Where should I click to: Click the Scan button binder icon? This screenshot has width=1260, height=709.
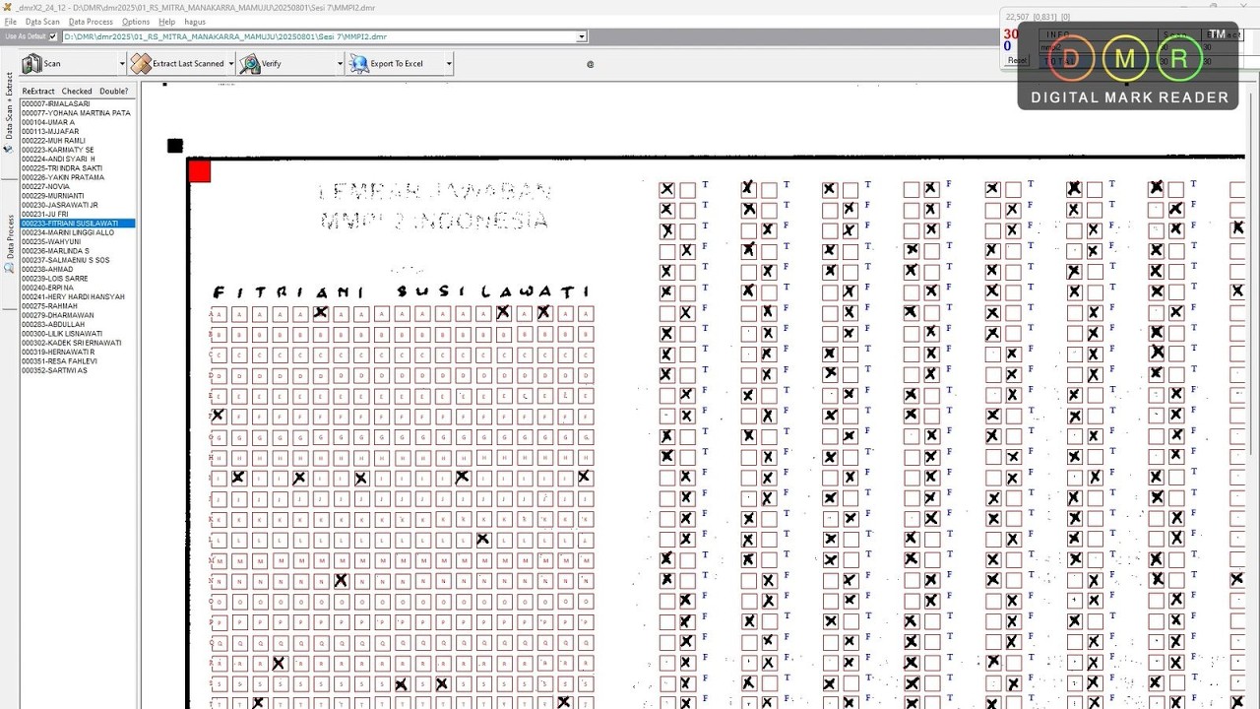31,63
